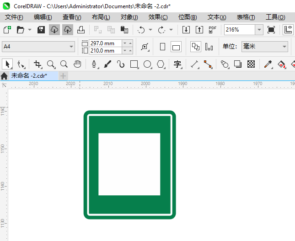The height and width of the screenshot is (241, 295).
Task: Select the Pen nib tool
Action: point(94,64)
